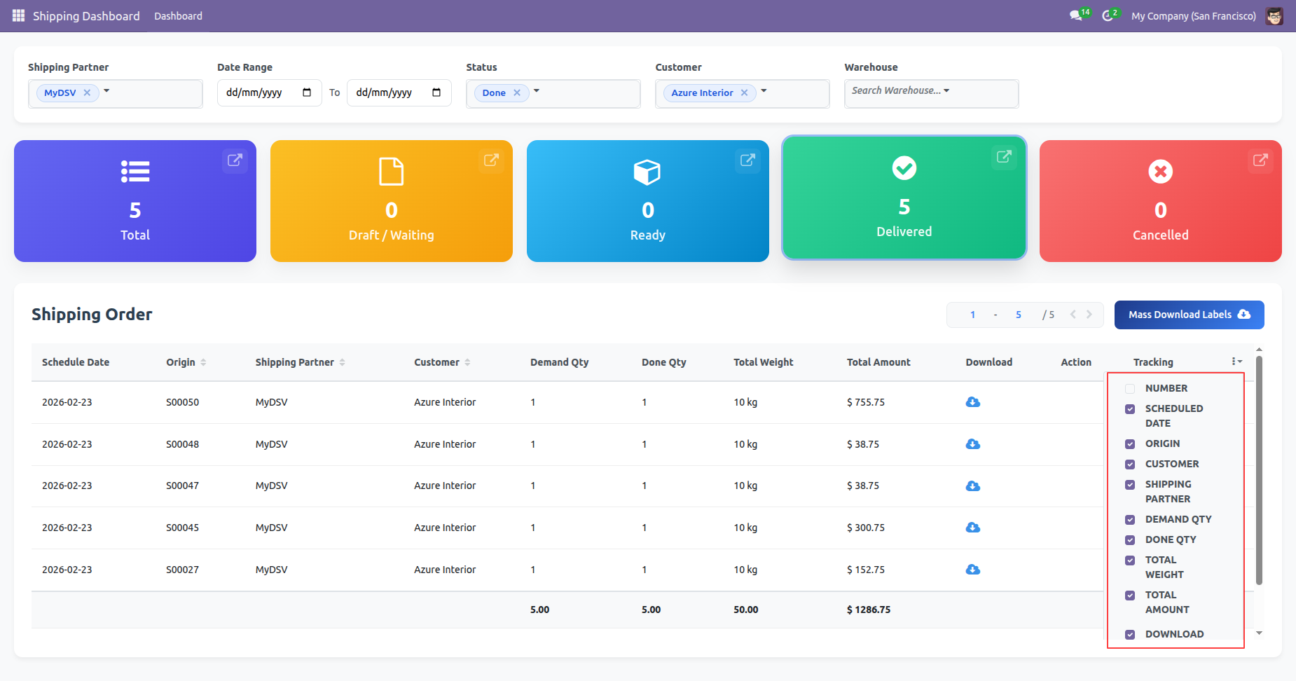Viewport: 1296px width, 681px height.
Task: Open the apps grid menu icon
Action: pos(18,15)
